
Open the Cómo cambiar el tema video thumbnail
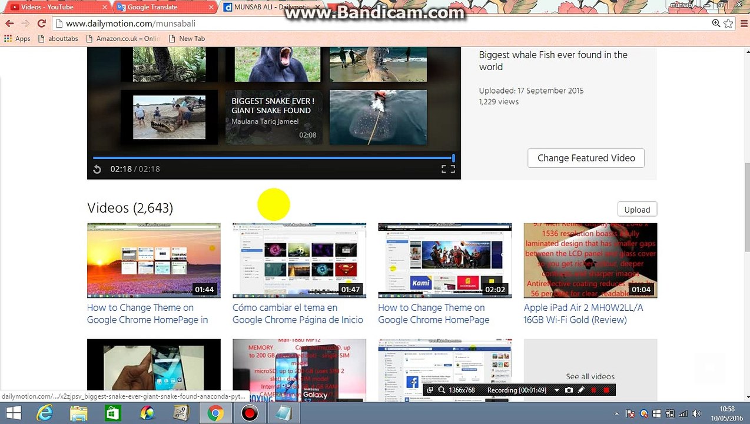(x=299, y=260)
